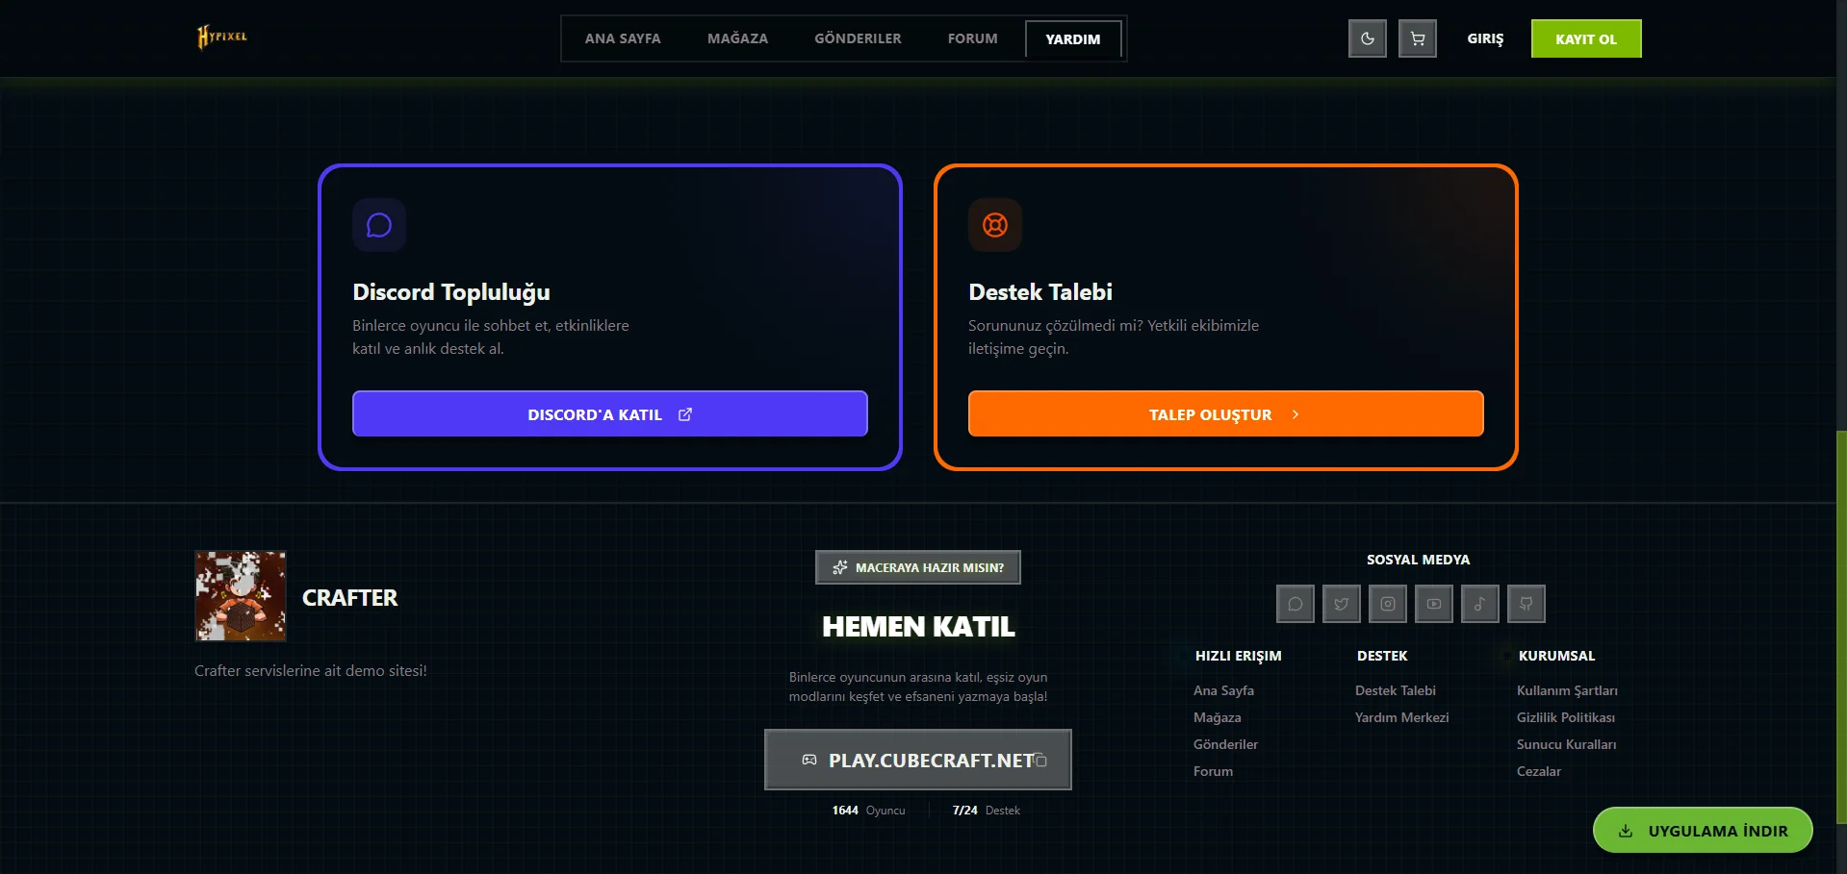This screenshot has height=874, width=1847.
Task: Click the orange Talep Oluştur button
Action: [1226, 413]
